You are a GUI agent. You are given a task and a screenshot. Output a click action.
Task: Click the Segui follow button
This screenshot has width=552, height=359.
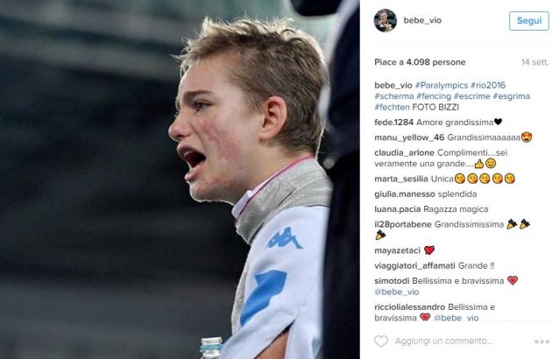point(528,21)
